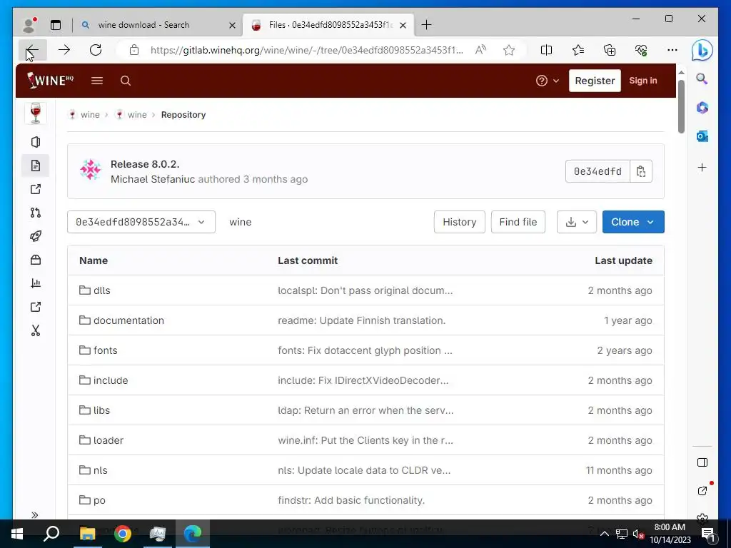The image size is (731, 548).
Task: Open the fonts folder
Action: (99, 350)
